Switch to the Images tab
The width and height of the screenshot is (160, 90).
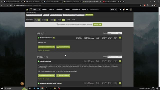[45, 20]
